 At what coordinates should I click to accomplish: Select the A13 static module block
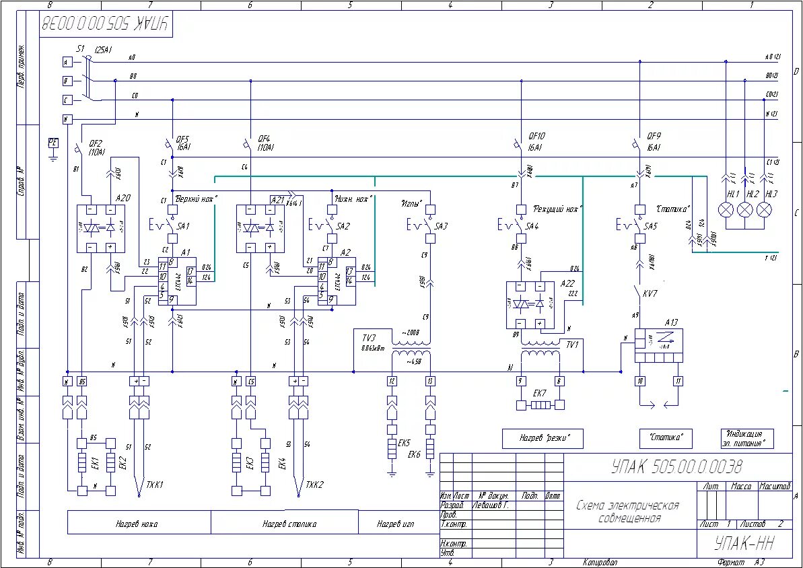(x=659, y=345)
